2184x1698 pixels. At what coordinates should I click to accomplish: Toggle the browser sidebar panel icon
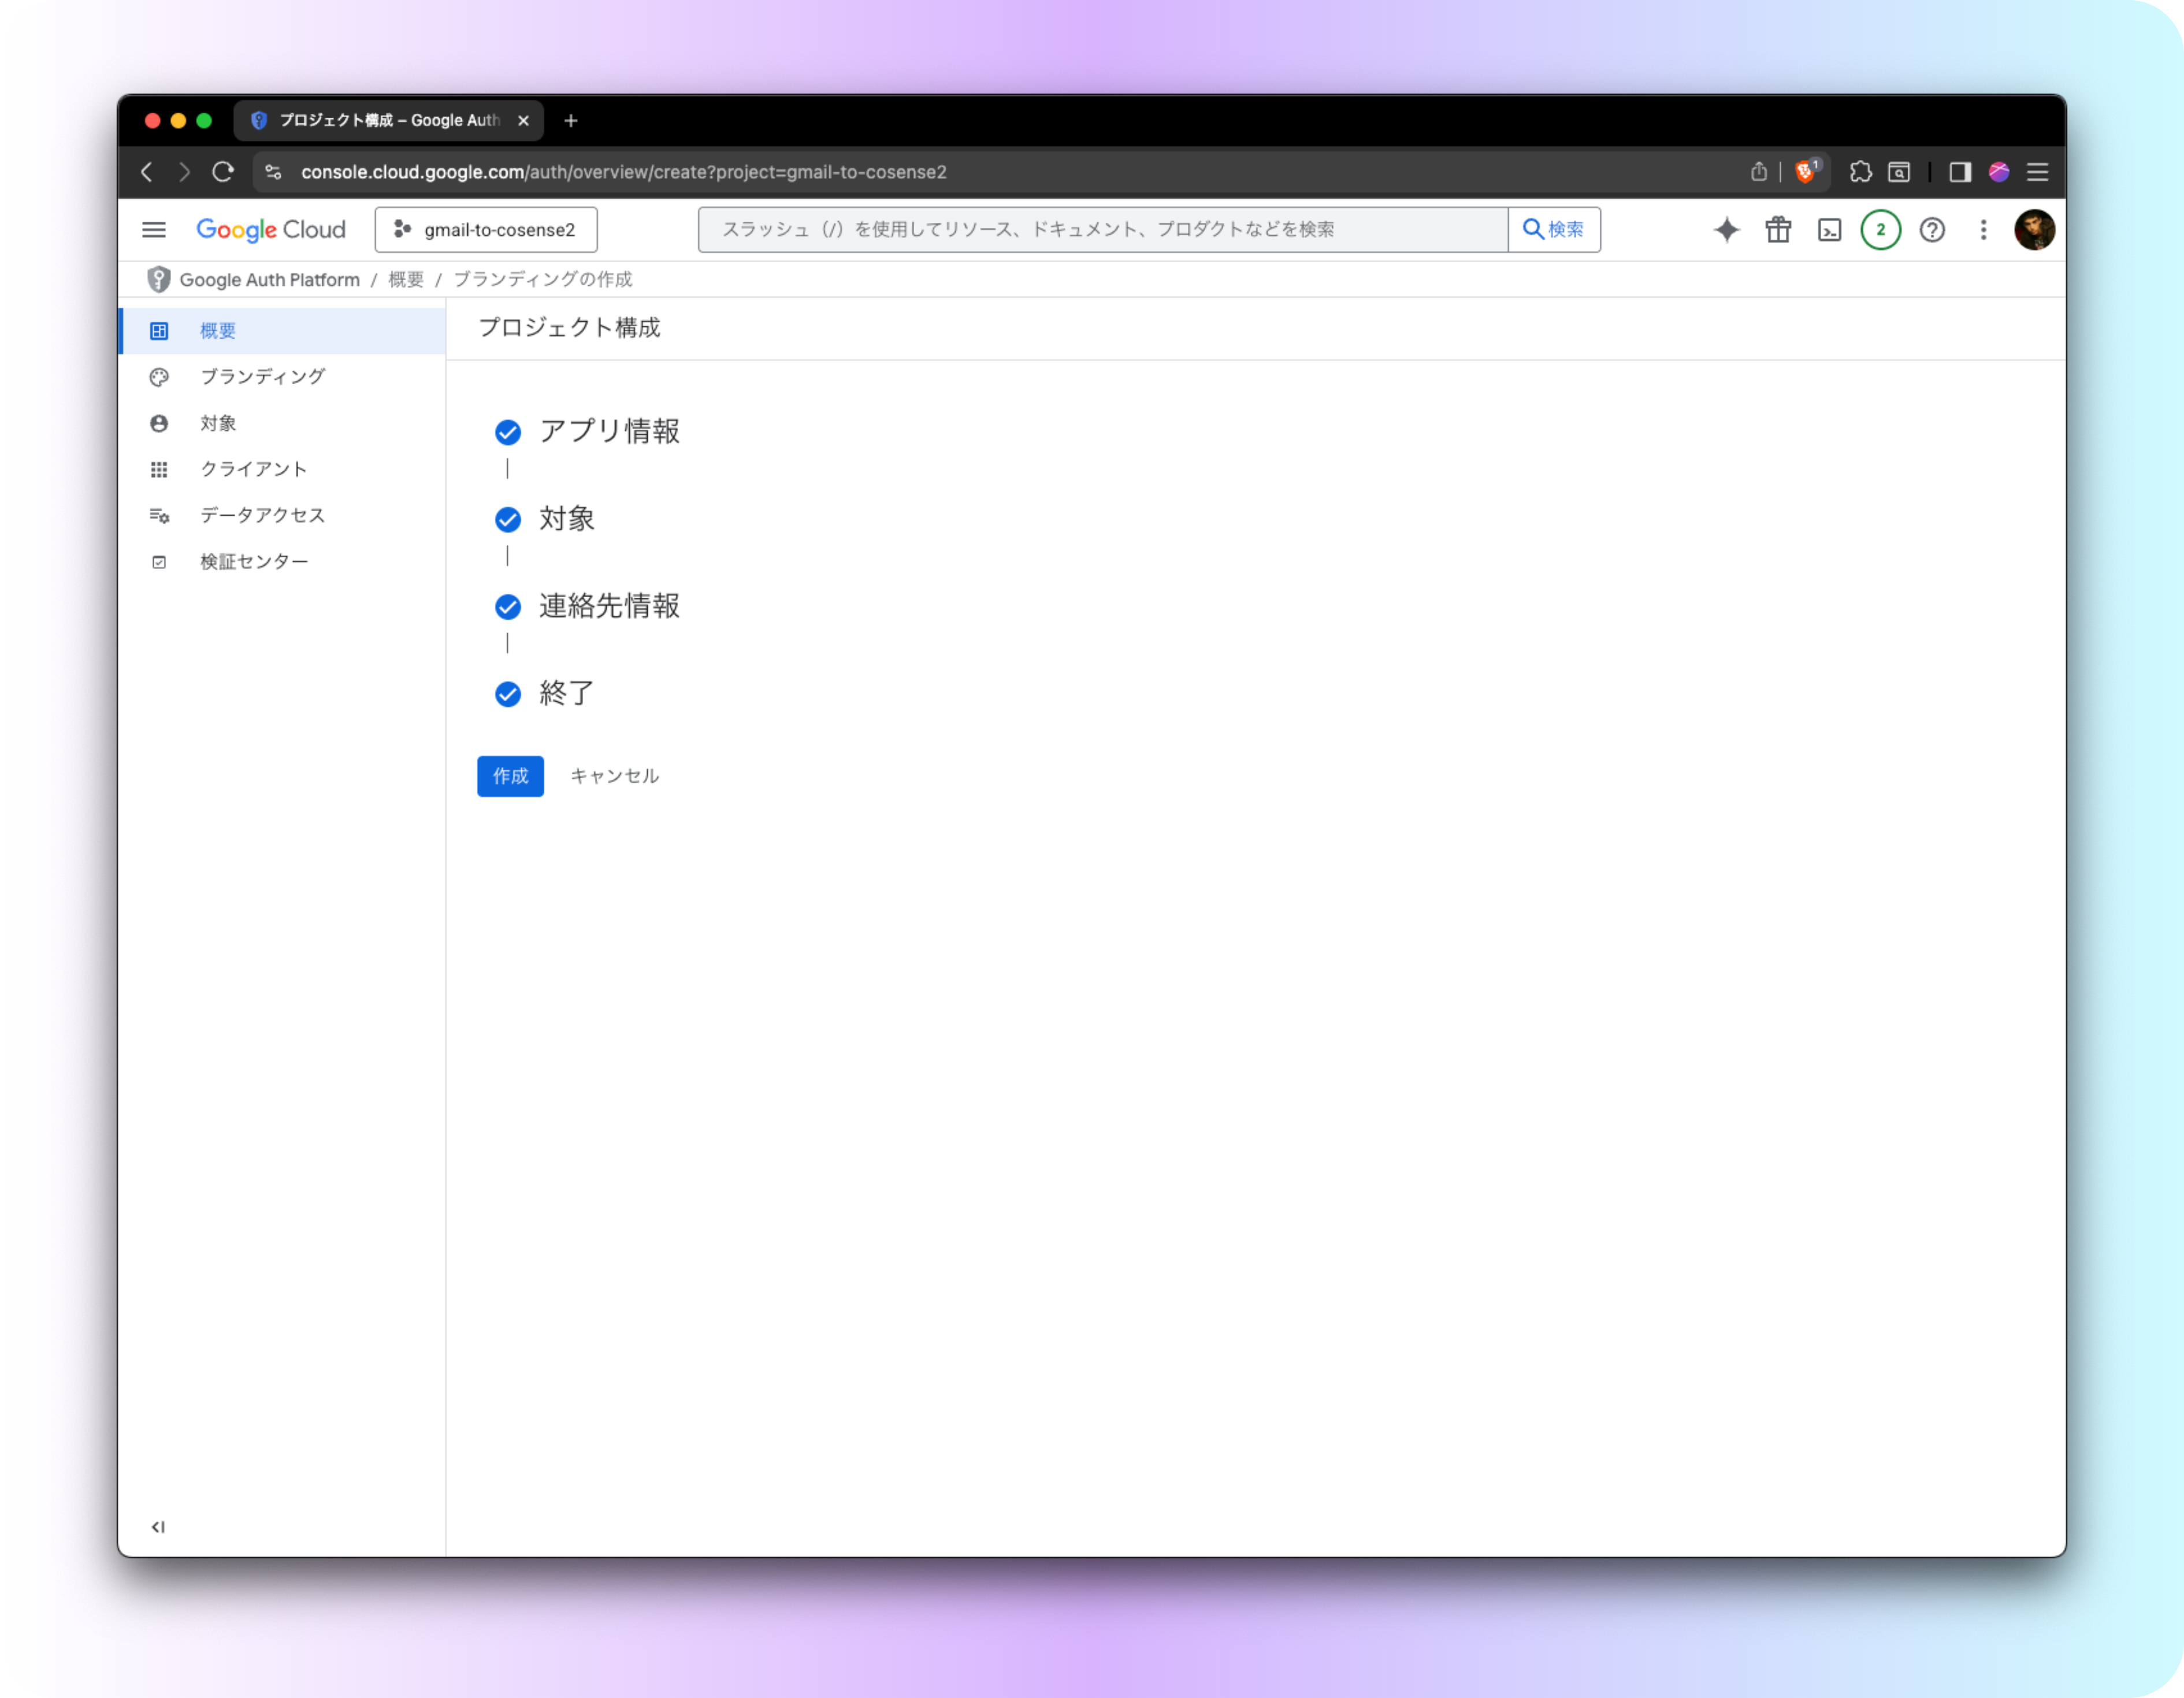1960,172
